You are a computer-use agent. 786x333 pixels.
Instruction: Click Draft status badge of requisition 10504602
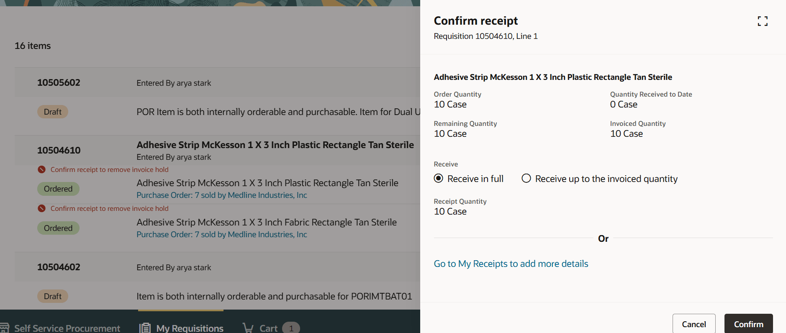tap(53, 296)
